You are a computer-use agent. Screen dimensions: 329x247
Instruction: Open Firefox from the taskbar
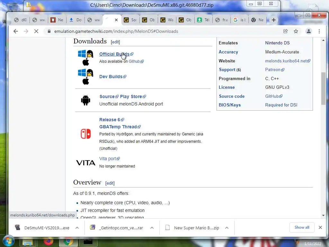[49, 242]
